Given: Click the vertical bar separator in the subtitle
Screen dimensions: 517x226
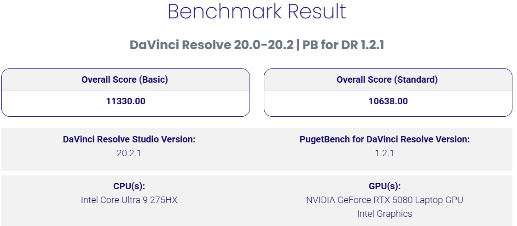Looking at the screenshot, I should click(x=298, y=45).
